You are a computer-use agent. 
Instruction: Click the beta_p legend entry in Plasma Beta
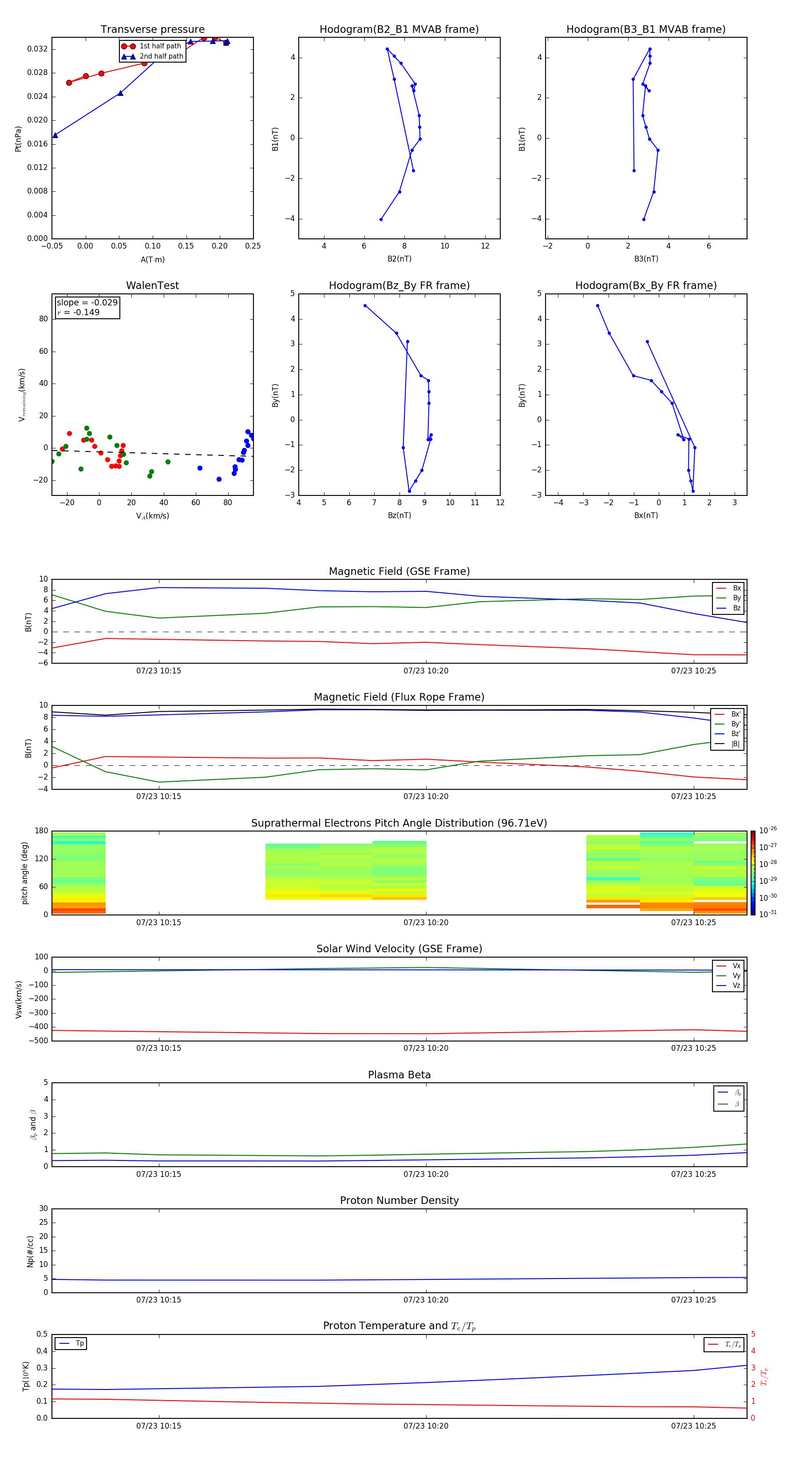pos(729,1093)
